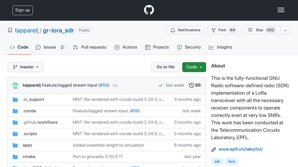
Task: Open the Actions tab
Action: point(126,47)
